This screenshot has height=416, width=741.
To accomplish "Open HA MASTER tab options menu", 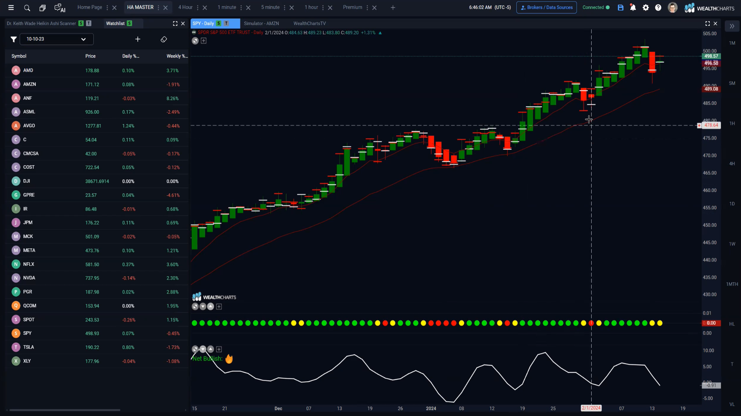I will [159, 8].
